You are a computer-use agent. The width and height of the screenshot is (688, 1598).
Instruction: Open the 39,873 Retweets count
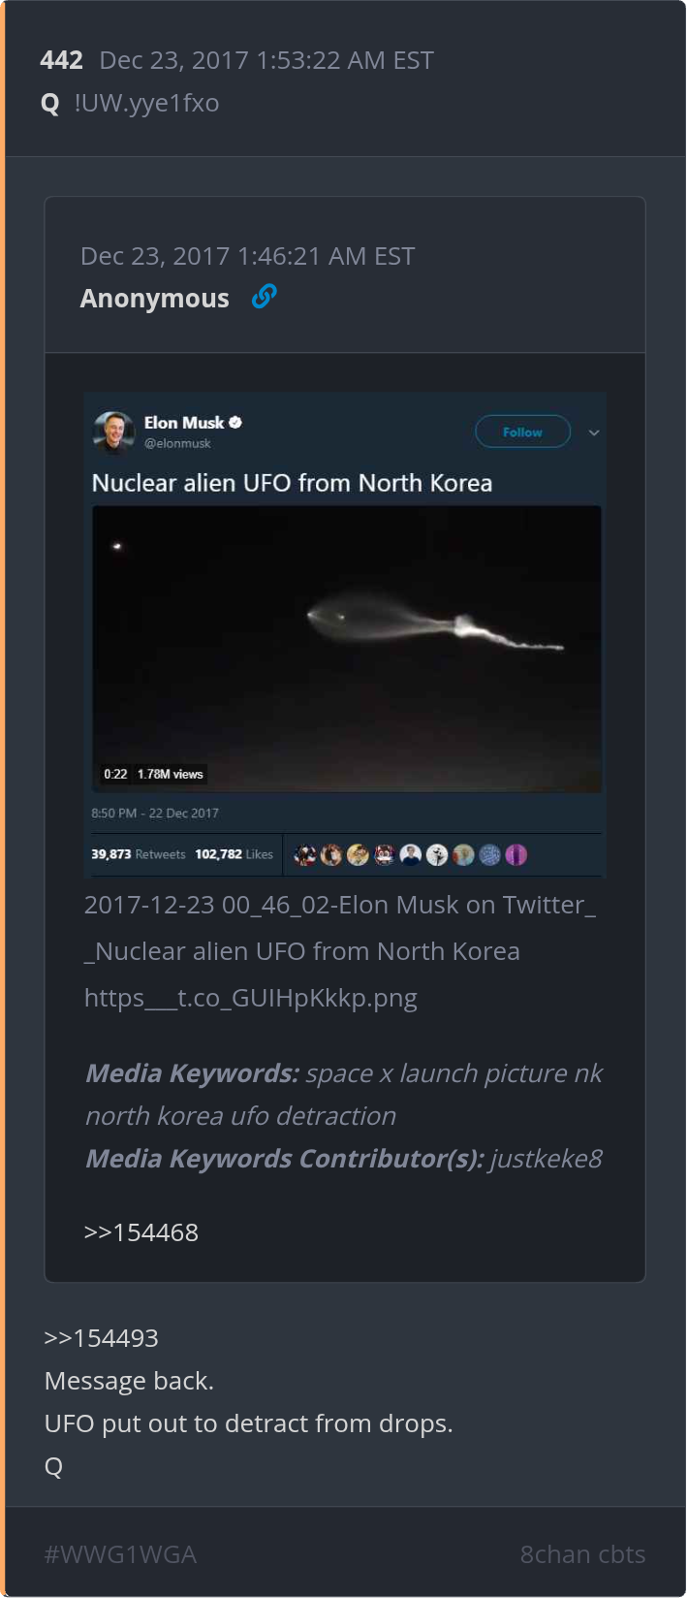[139, 854]
